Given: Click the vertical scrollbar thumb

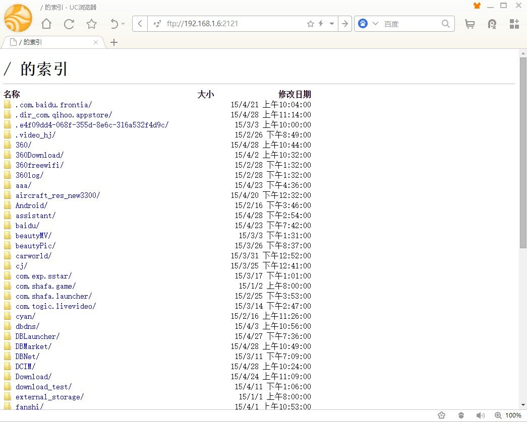Looking at the screenshot, I should point(523,153).
